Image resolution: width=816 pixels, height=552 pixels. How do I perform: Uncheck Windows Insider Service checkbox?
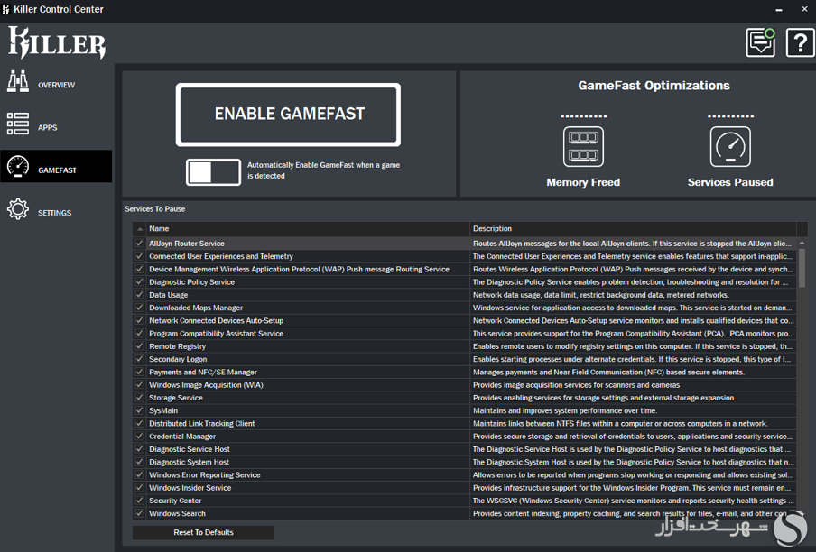click(139, 488)
